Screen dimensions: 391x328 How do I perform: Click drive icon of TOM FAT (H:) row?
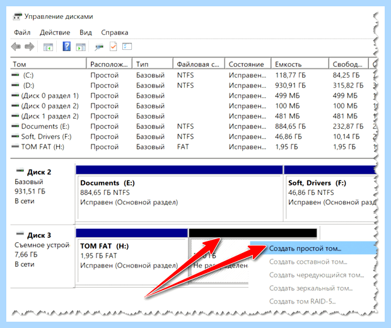16,146
